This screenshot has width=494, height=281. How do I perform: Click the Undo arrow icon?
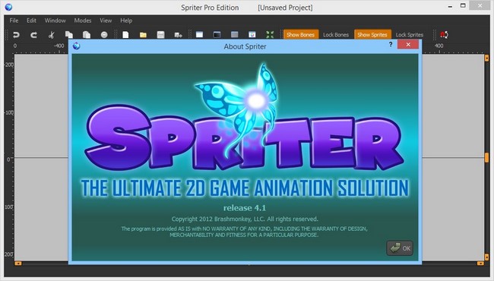[x=16, y=35]
